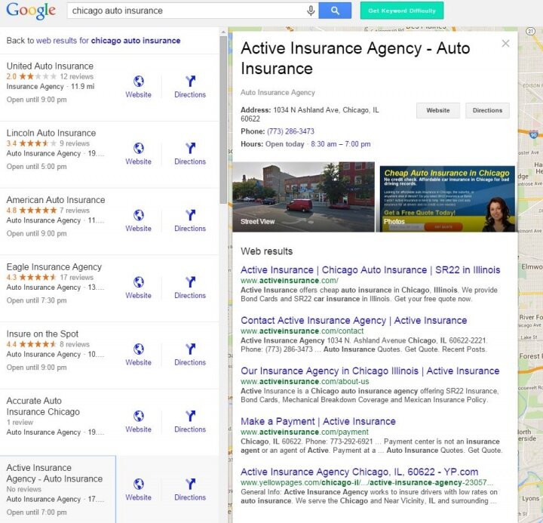Image resolution: width=543 pixels, height=523 pixels.
Task: Select Accurate Auto Insurance Chicago listing title
Action: tap(43, 406)
